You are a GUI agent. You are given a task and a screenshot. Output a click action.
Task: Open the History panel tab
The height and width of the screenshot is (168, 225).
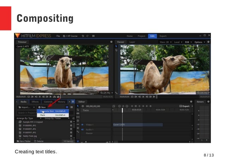coord(62,102)
